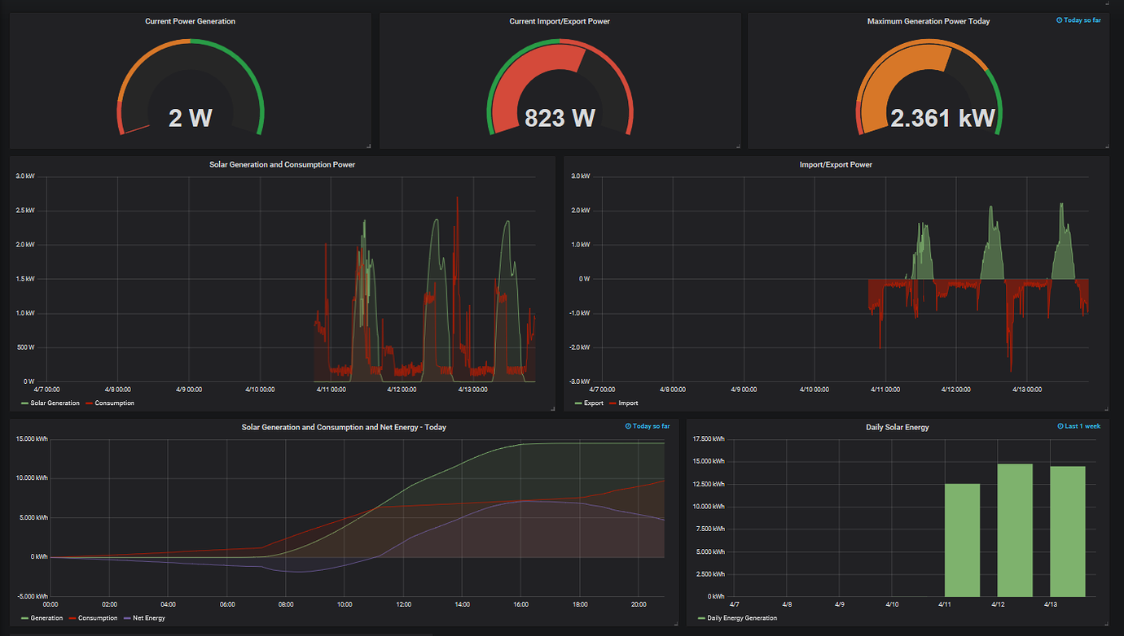This screenshot has width=1124, height=636.
Task: Open the panel menu for Daily Solar Energy
Action: (897, 426)
